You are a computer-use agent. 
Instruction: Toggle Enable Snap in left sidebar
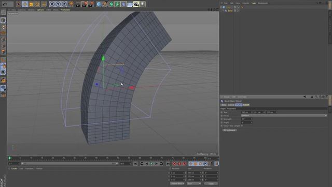[3, 80]
